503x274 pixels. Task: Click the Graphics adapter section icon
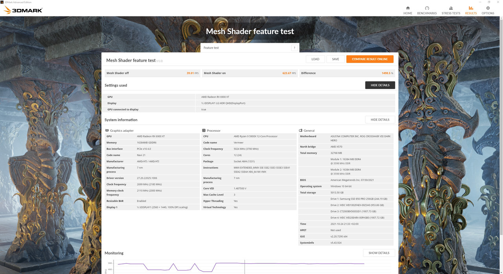(107, 131)
